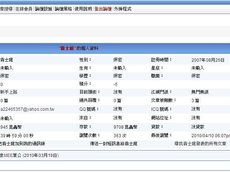Click 登出論壇 to log out
Screen dimensions: 230x172
point(103,9)
